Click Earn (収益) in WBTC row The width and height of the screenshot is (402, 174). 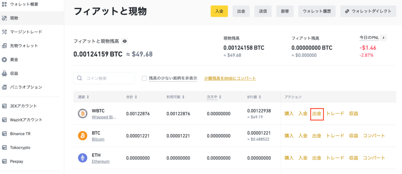[354, 114]
